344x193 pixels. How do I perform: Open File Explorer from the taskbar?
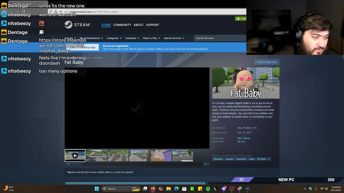click(x=169, y=189)
